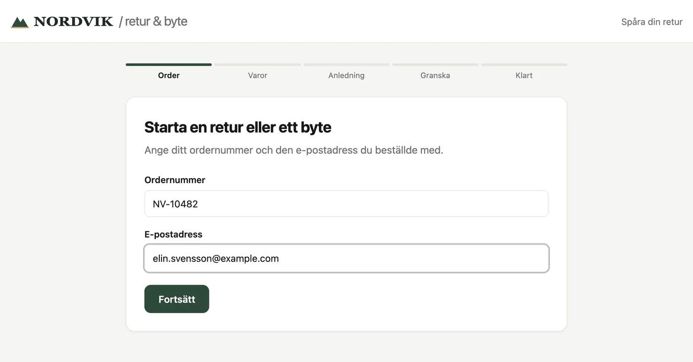Select the Klart step
Viewport: 693px width, 362px height.
pos(524,72)
